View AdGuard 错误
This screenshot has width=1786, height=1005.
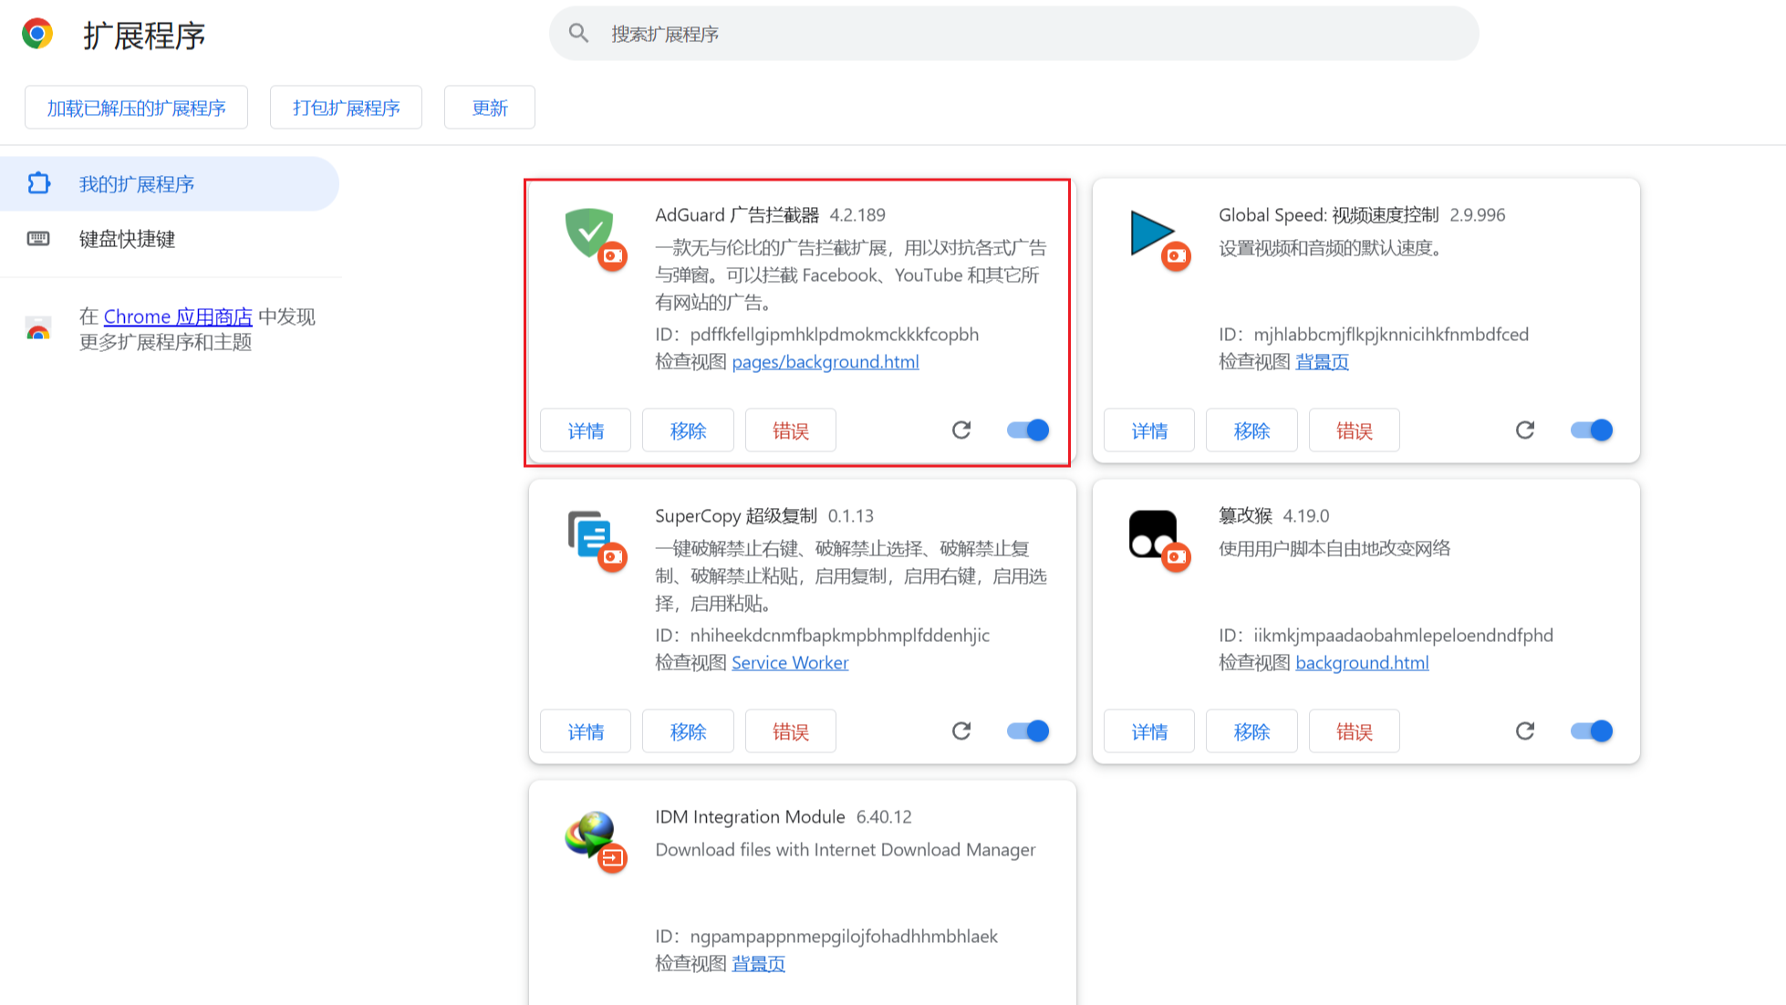(x=791, y=430)
